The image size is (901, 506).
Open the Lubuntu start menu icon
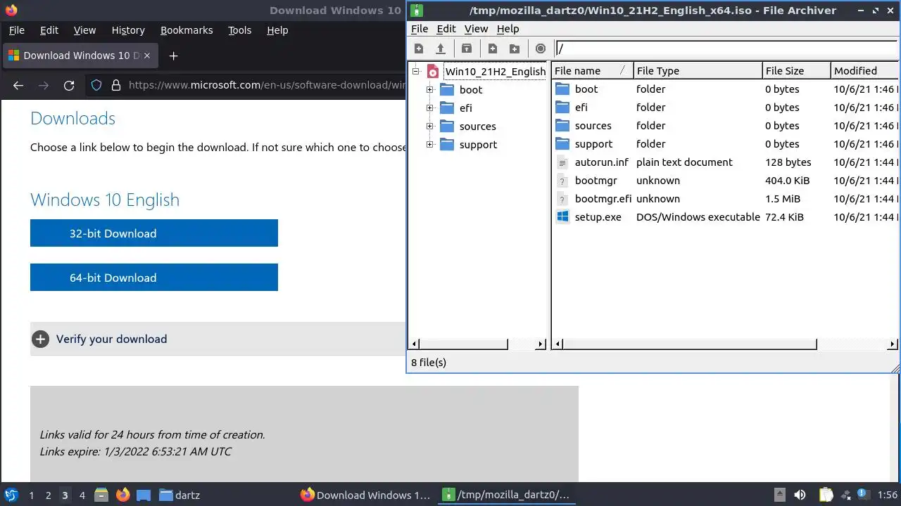coord(11,495)
